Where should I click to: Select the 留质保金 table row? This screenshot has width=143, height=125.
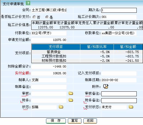(x=87, y=52)
